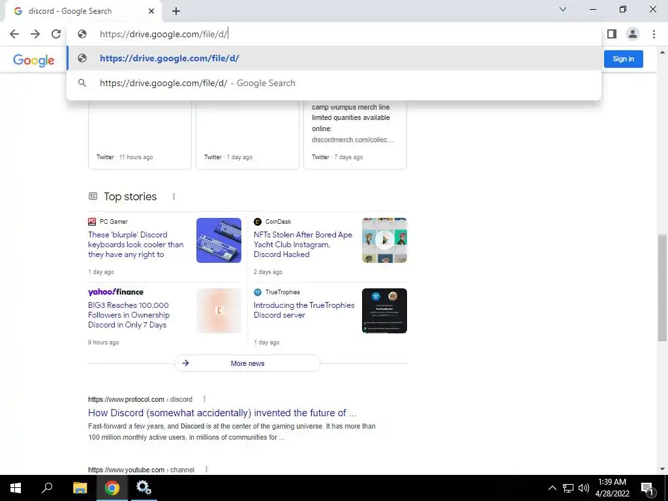This screenshot has height=501, width=668.
Task: Open the blurple keyboard thumbnail image
Action: [219, 240]
